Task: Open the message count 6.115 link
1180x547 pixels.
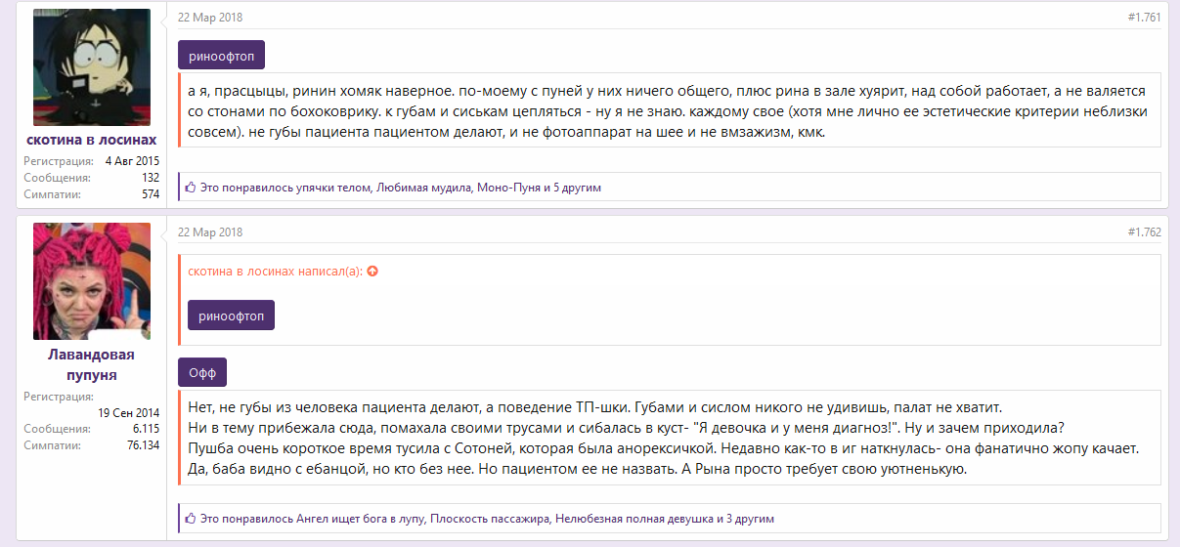Action: point(146,429)
